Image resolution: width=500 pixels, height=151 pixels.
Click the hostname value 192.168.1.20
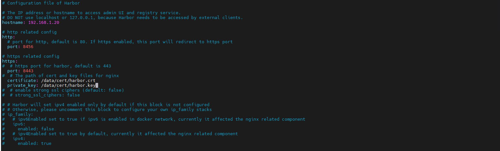click(x=44, y=23)
